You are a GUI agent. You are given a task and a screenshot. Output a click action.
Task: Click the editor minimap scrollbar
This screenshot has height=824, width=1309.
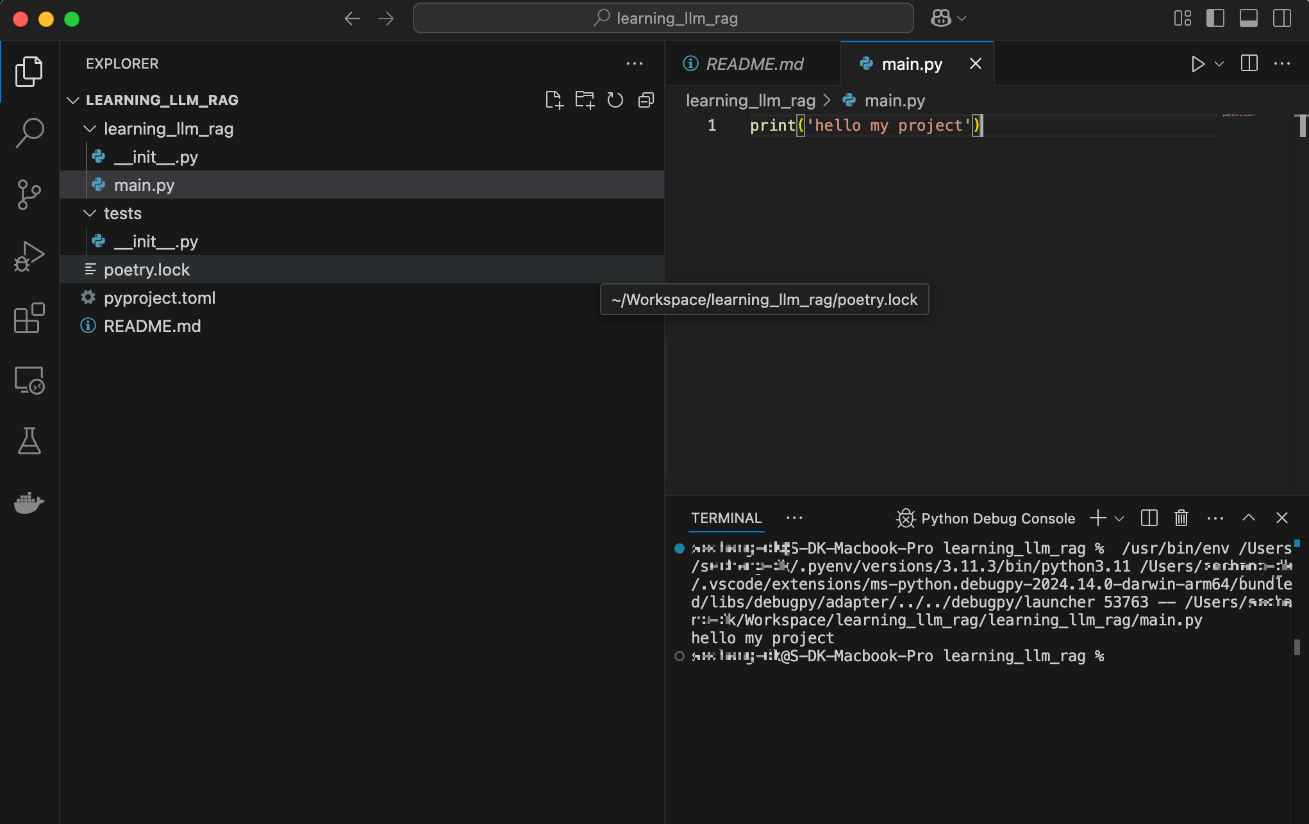(1301, 126)
